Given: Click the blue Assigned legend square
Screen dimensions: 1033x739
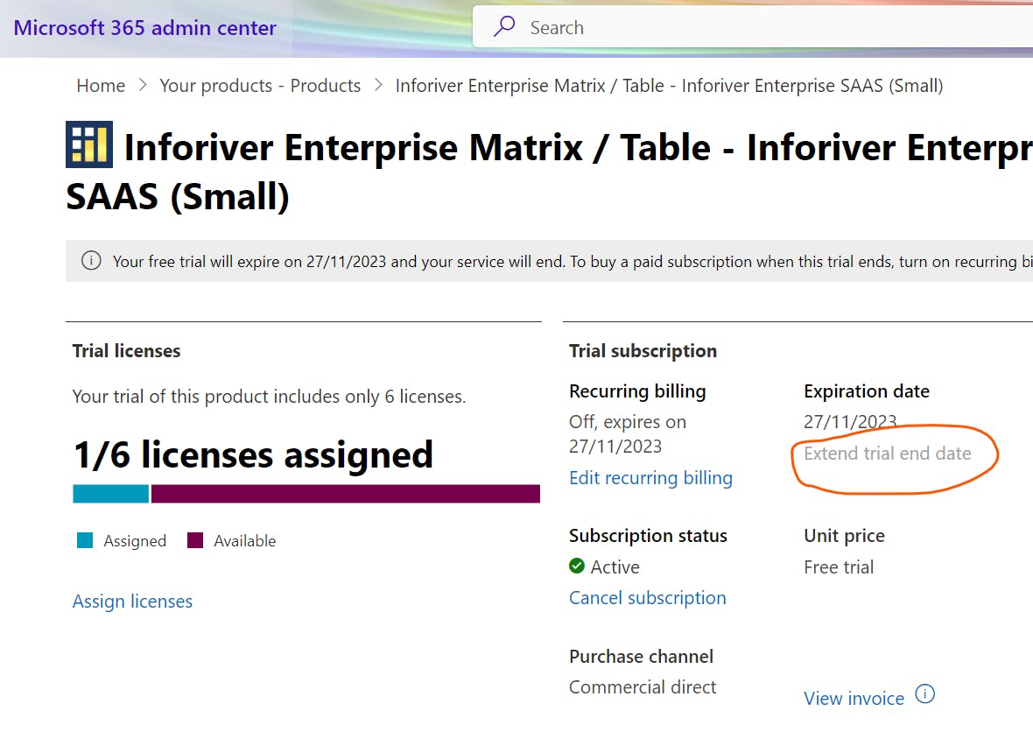Looking at the screenshot, I should pos(85,540).
